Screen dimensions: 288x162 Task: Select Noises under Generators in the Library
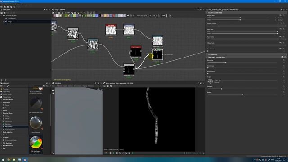[x=7, y=105]
